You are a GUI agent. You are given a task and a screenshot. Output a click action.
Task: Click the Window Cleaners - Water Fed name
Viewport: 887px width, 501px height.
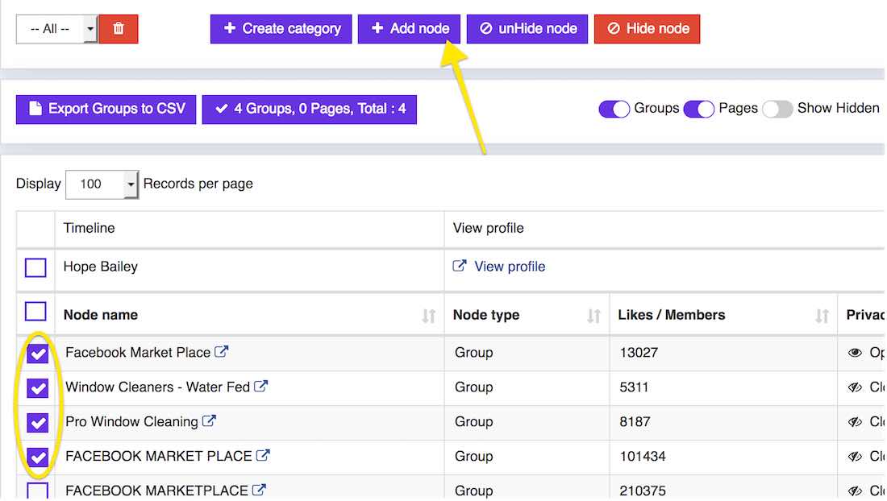click(x=157, y=387)
